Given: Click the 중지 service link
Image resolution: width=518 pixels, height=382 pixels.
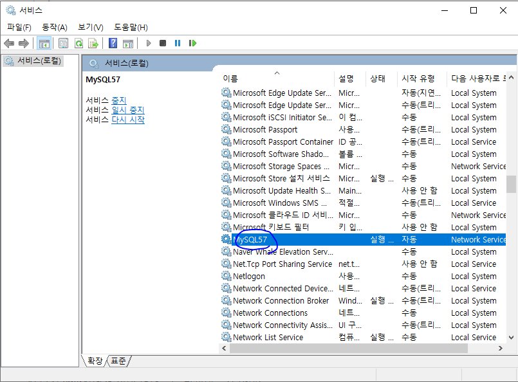Looking at the screenshot, I should (119, 100).
